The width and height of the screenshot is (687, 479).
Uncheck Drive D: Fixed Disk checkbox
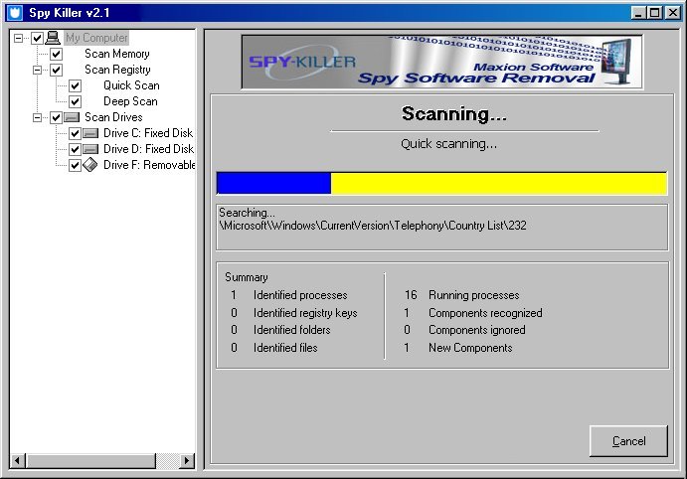(75, 149)
